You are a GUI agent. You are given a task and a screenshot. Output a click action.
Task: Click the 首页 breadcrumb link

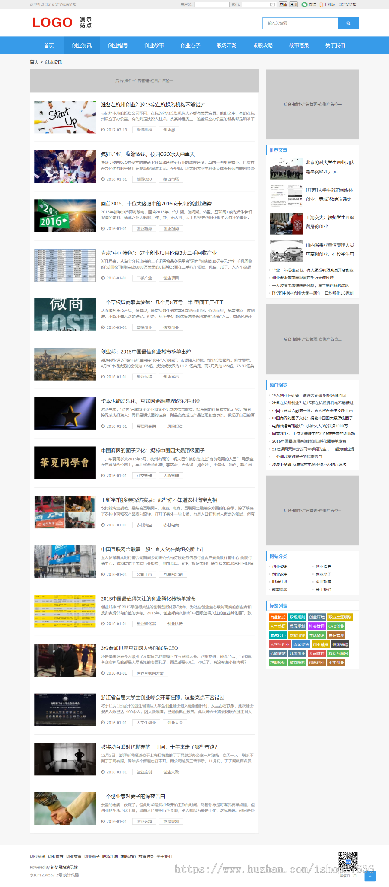point(34,62)
